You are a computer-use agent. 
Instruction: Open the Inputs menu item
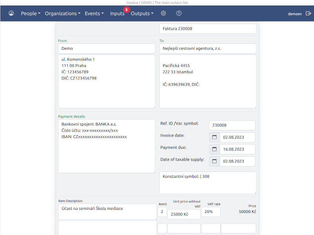click(117, 13)
